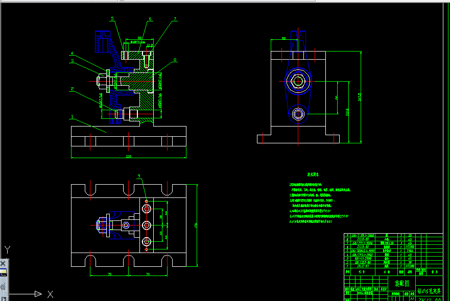
Task: Select balloon number 2 left of front view
Action: 73,89
